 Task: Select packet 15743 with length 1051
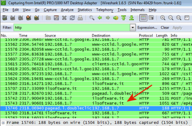pyautogui.click(x=96, y=103)
